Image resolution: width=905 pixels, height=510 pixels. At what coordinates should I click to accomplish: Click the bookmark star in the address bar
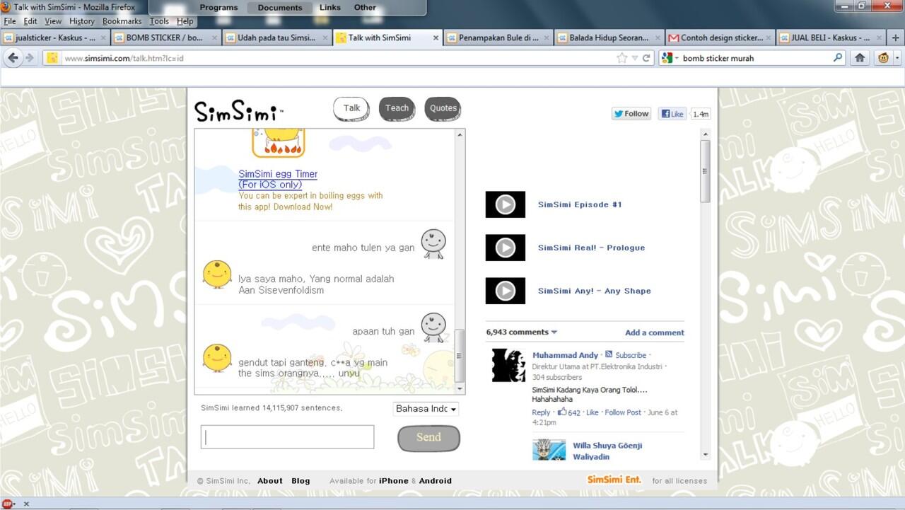622,58
